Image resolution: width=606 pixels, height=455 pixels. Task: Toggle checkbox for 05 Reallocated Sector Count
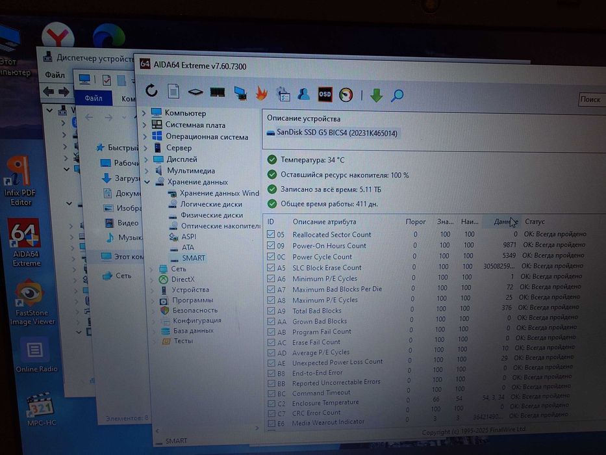271,234
